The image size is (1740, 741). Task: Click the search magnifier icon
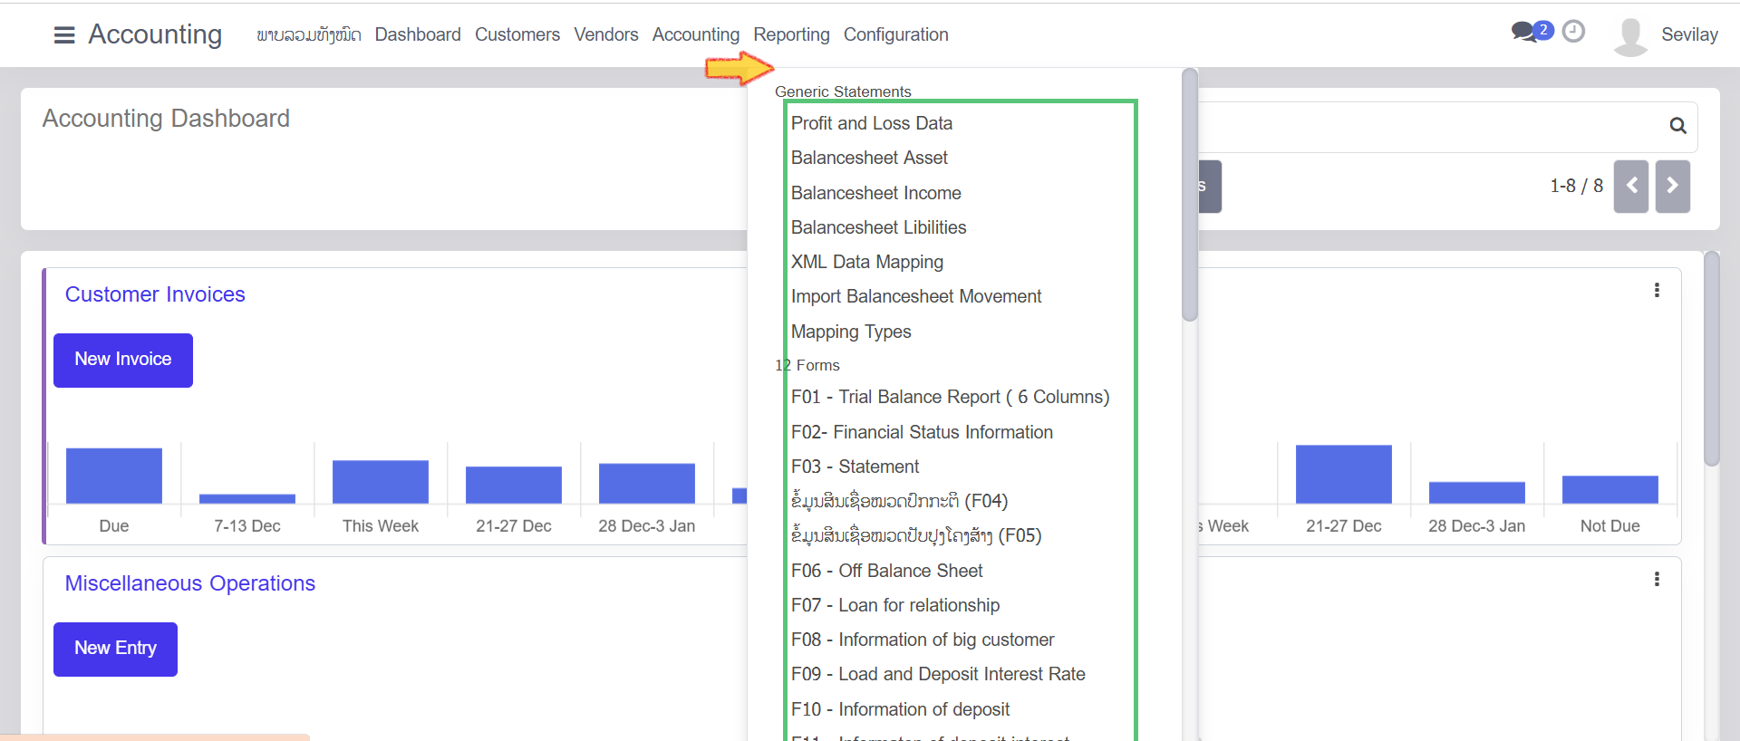pyautogui.click(x=1677, y=126)
